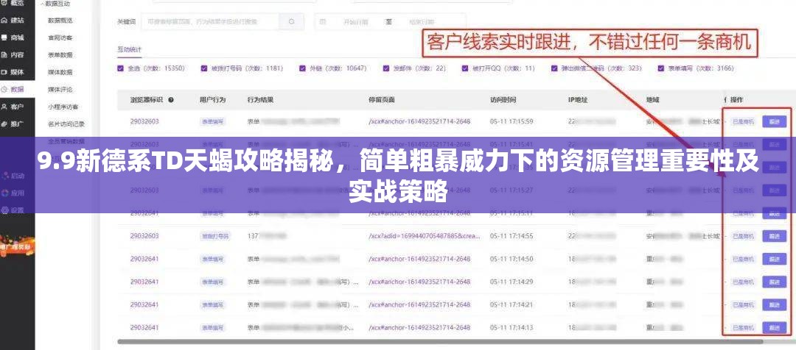Click the 05-11 17:14:21 visit time cell
The width and height of the screenshot is (796, 350).
click(x=512, y=304)
